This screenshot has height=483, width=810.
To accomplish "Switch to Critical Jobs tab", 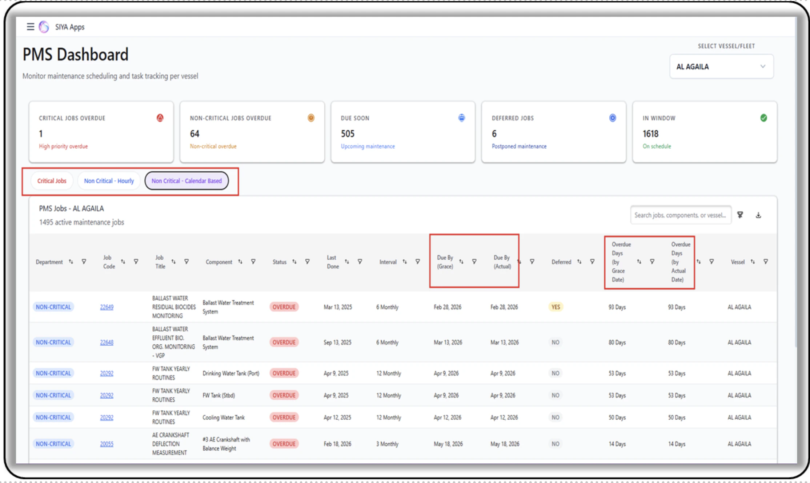I will [x=52, y=181].
